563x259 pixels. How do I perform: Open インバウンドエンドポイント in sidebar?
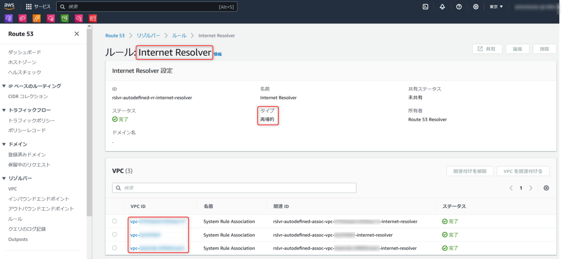click(38, 199)
